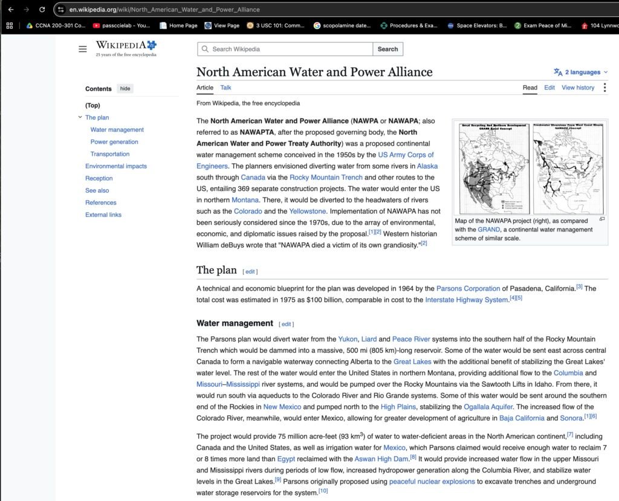The image size is (619, 501).
Task: Open the Montana link
Action: pos(245,200)
